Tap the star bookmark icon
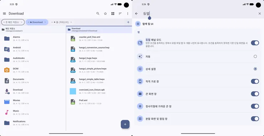 click(x=105, y=13)
